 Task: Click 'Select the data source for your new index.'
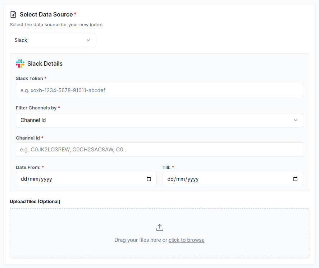coord(56,24)
